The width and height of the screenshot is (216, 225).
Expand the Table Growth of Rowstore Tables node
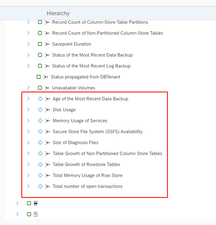(x=28, y=164)
